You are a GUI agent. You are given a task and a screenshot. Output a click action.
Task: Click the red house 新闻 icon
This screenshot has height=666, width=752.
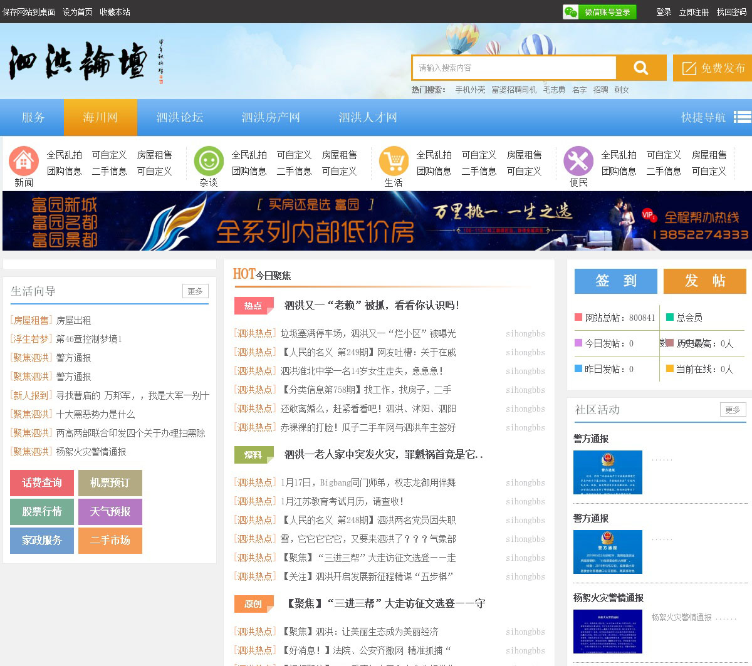coord(24,161)
